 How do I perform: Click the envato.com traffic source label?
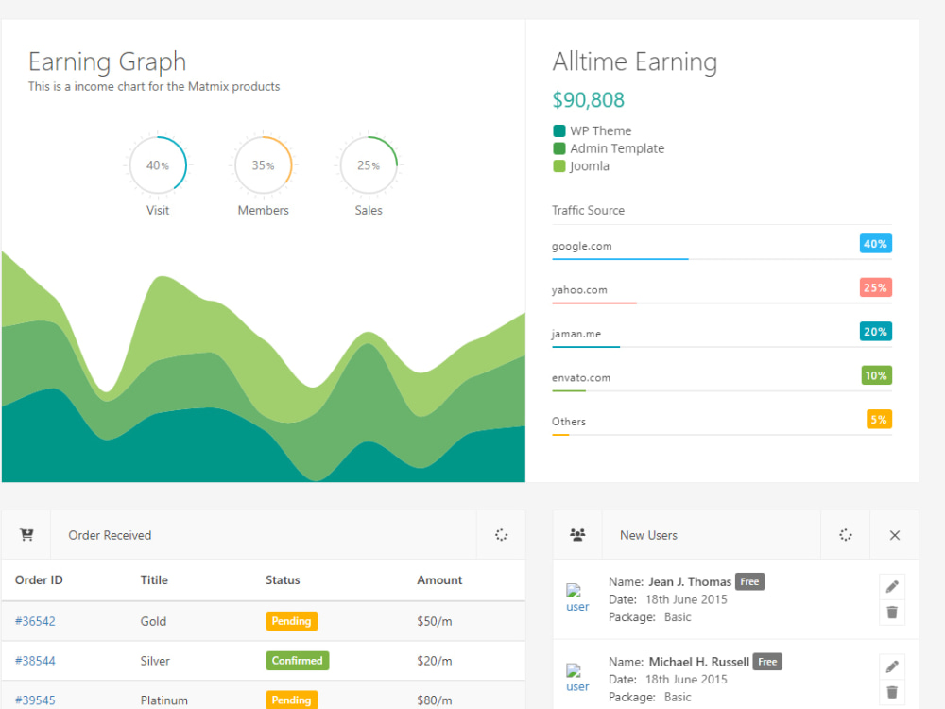point(581,377)
